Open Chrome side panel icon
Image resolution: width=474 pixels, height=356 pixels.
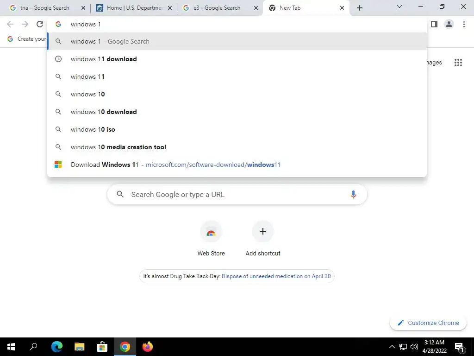pos(434,24)
